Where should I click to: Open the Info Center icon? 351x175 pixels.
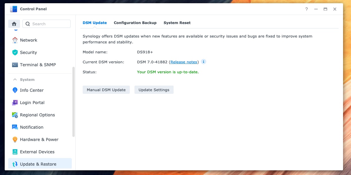(15, 90)
